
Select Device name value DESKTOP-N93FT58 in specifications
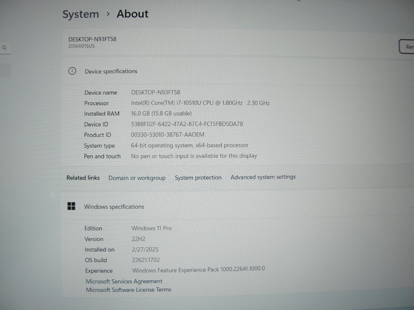point(156,92)
